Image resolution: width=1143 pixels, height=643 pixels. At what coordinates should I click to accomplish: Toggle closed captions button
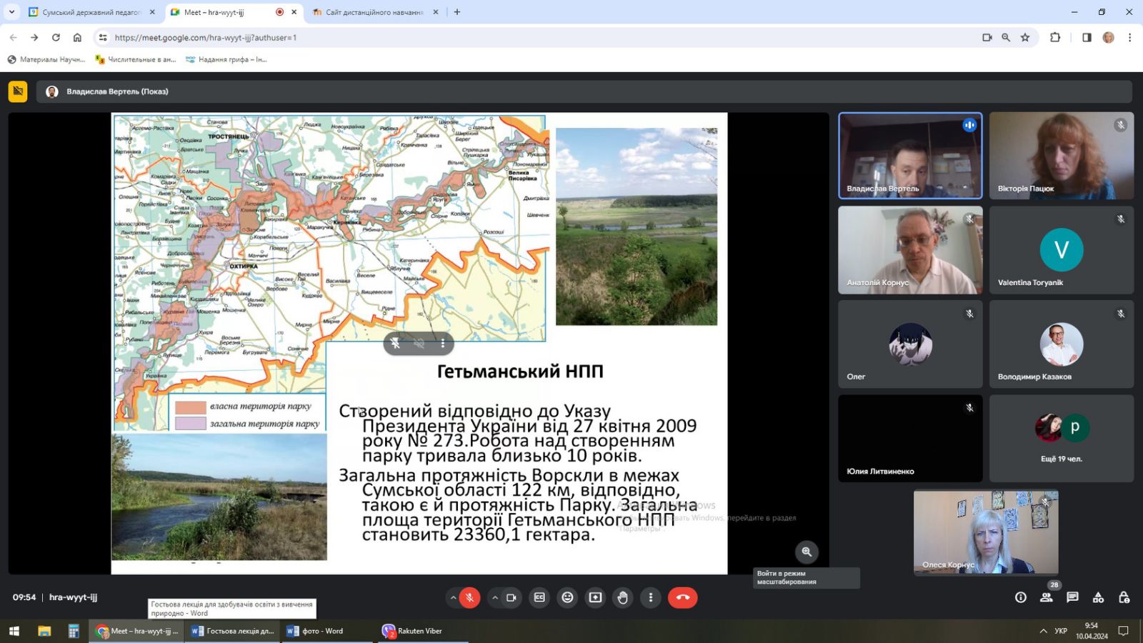point(539,597)
